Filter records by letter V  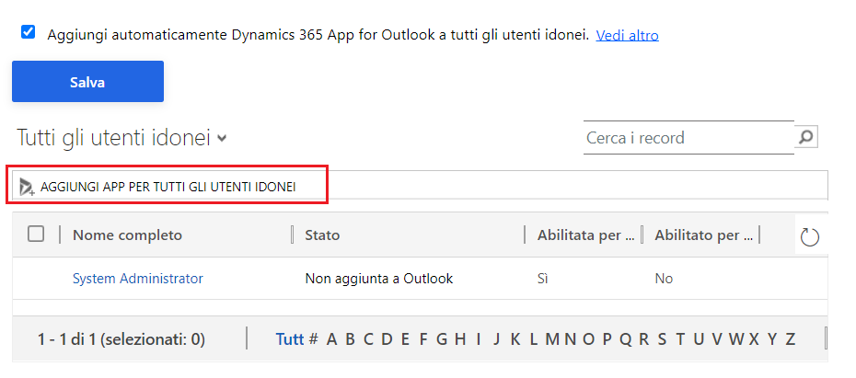point(717,339)
